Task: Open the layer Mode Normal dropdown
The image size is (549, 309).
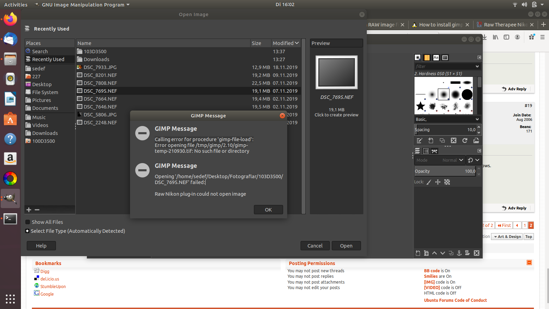Action: pyautogui.click(x=440, y=160)
